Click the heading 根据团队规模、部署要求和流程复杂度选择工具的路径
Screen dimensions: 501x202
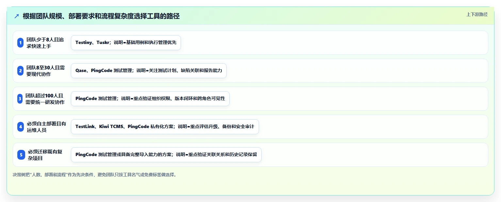(101, 16)
